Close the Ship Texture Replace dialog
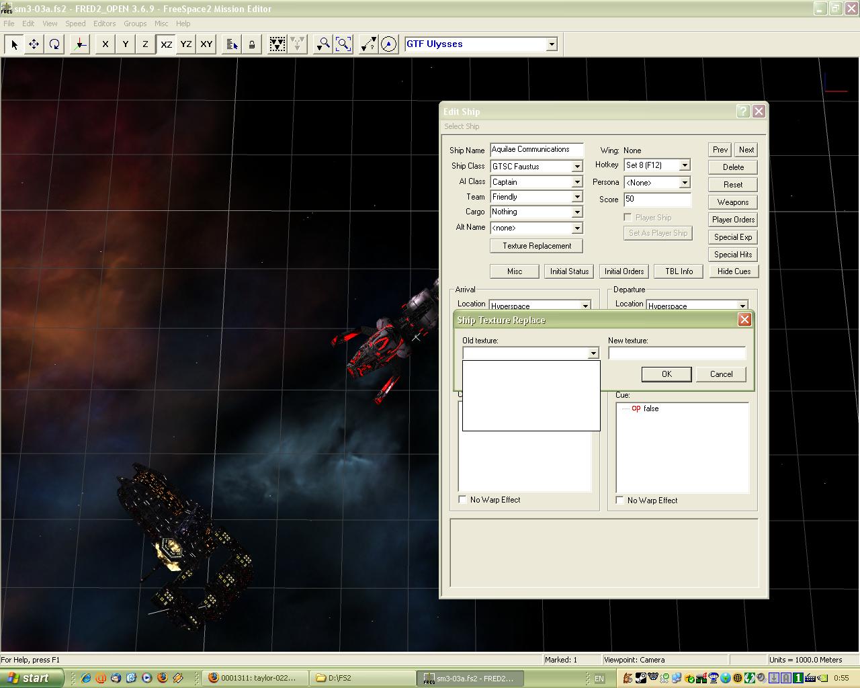The image size is (860, 688). [x=744, y=320]
